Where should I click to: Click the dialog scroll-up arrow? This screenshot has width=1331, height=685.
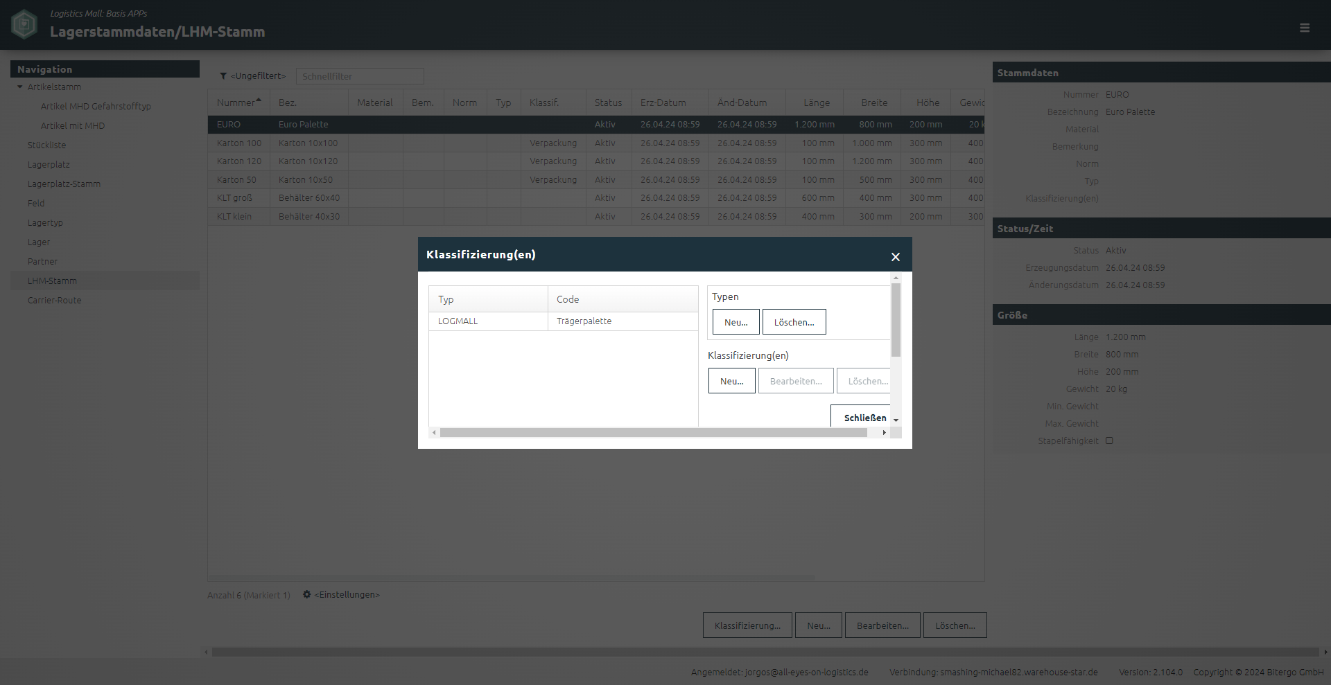[x=896, y=278]
